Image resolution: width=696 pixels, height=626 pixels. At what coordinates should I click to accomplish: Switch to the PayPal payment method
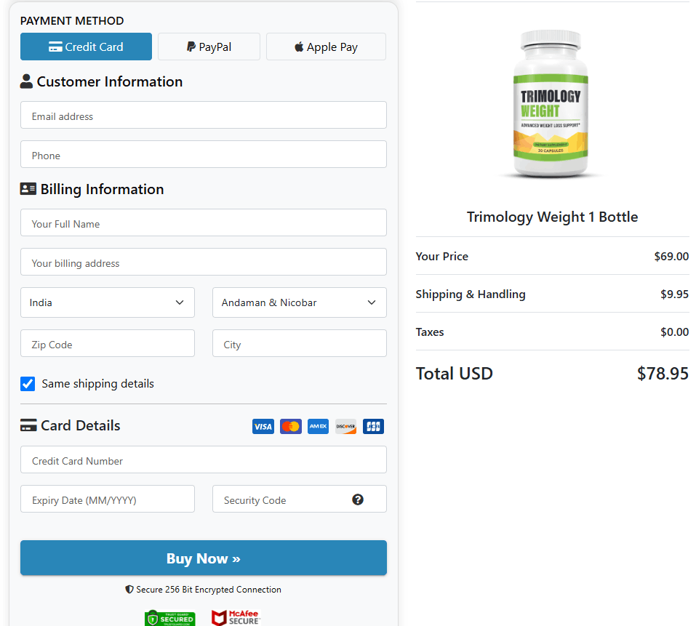click(209, 47)
